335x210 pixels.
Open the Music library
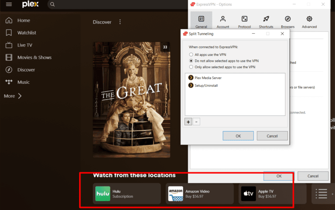24,82
